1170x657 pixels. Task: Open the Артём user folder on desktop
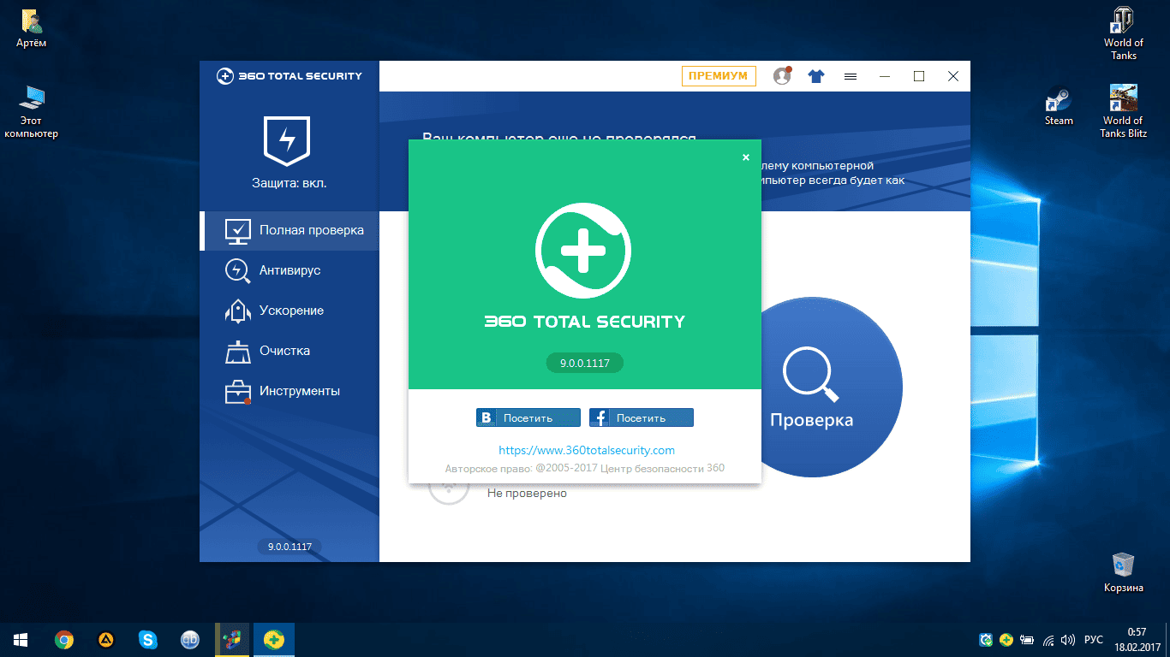click(32, 28)
